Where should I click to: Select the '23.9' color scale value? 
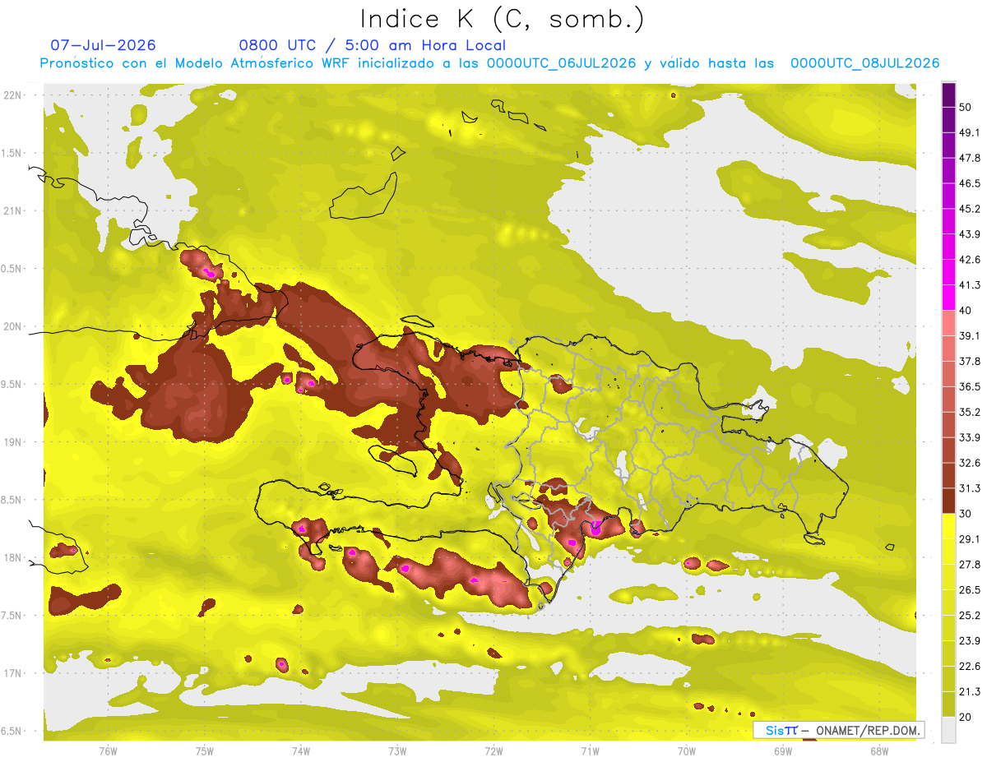[969, 641]
